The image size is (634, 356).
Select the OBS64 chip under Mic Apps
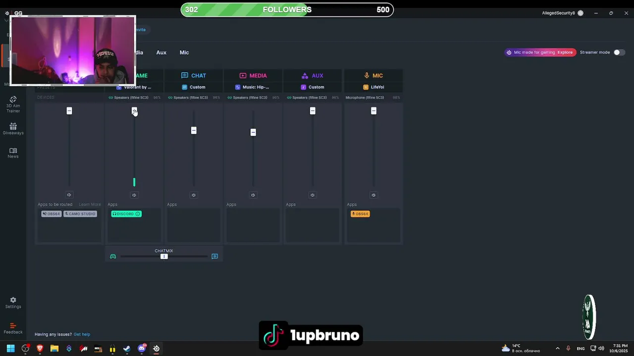(x=360, y=214)
